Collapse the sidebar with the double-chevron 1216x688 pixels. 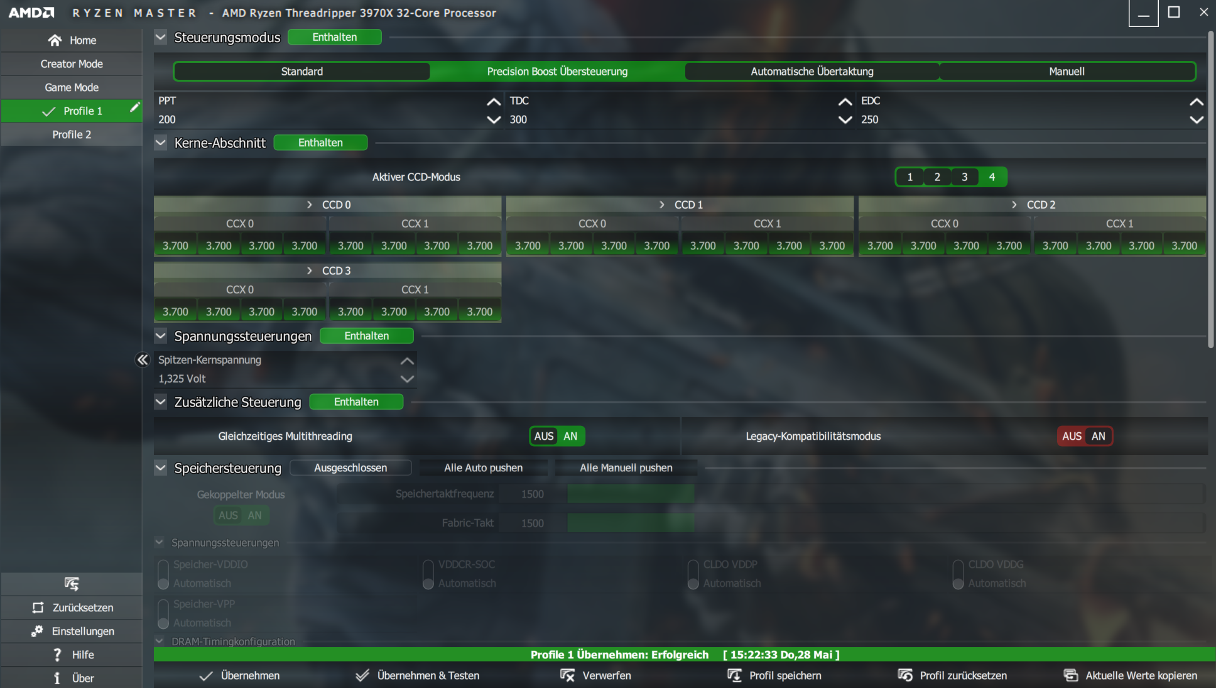point(143,359)
